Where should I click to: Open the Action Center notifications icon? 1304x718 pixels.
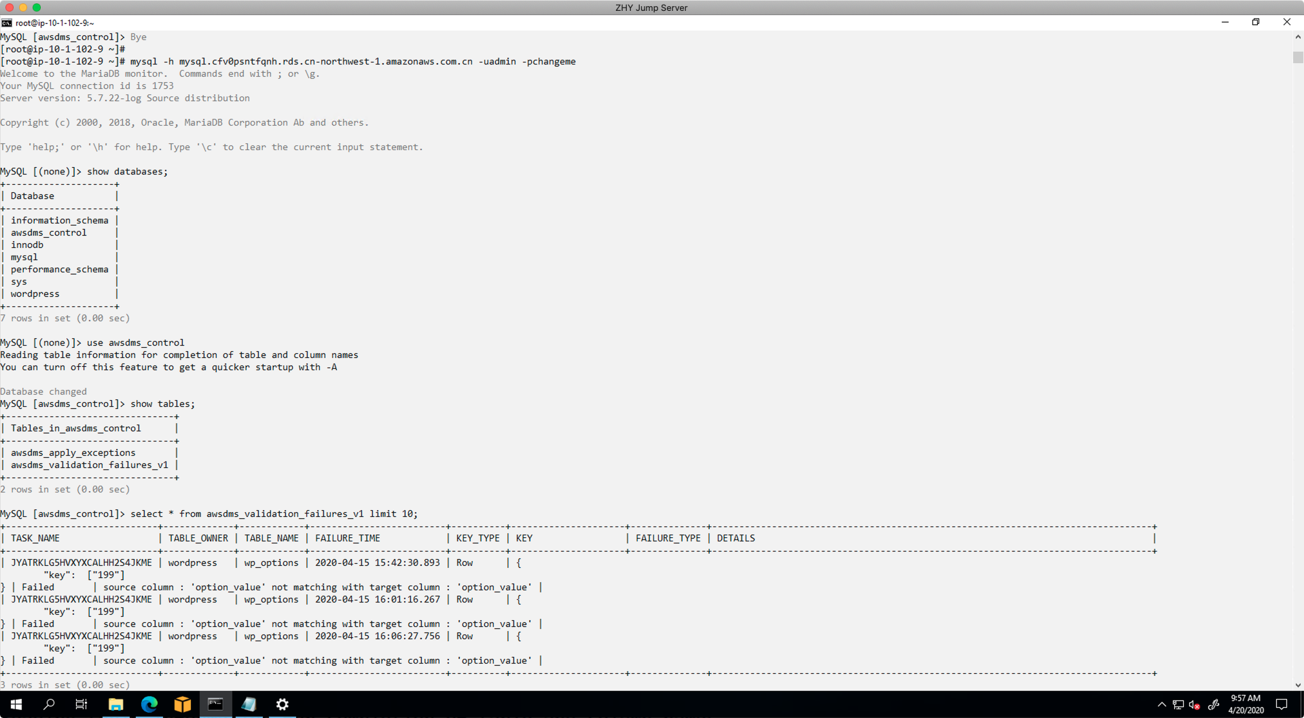click(x=1282, y=704)
